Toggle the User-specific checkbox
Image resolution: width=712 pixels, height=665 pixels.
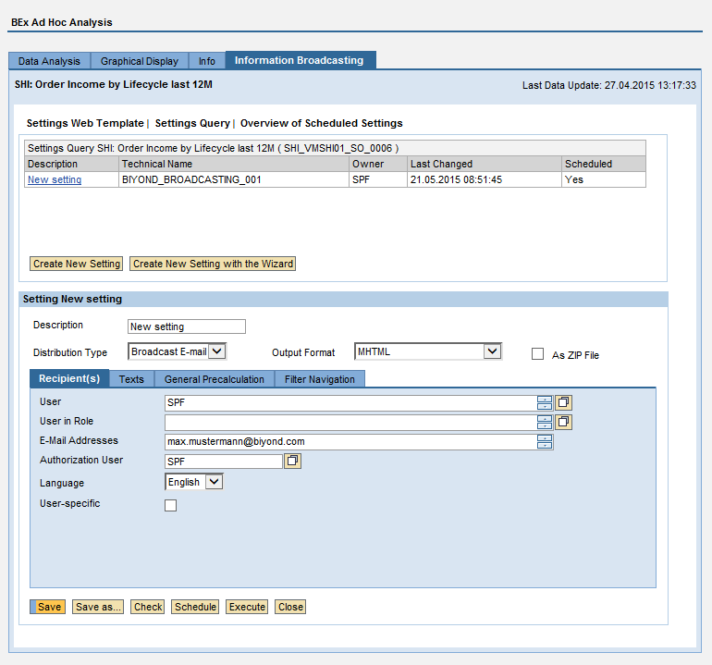point(170,505)
